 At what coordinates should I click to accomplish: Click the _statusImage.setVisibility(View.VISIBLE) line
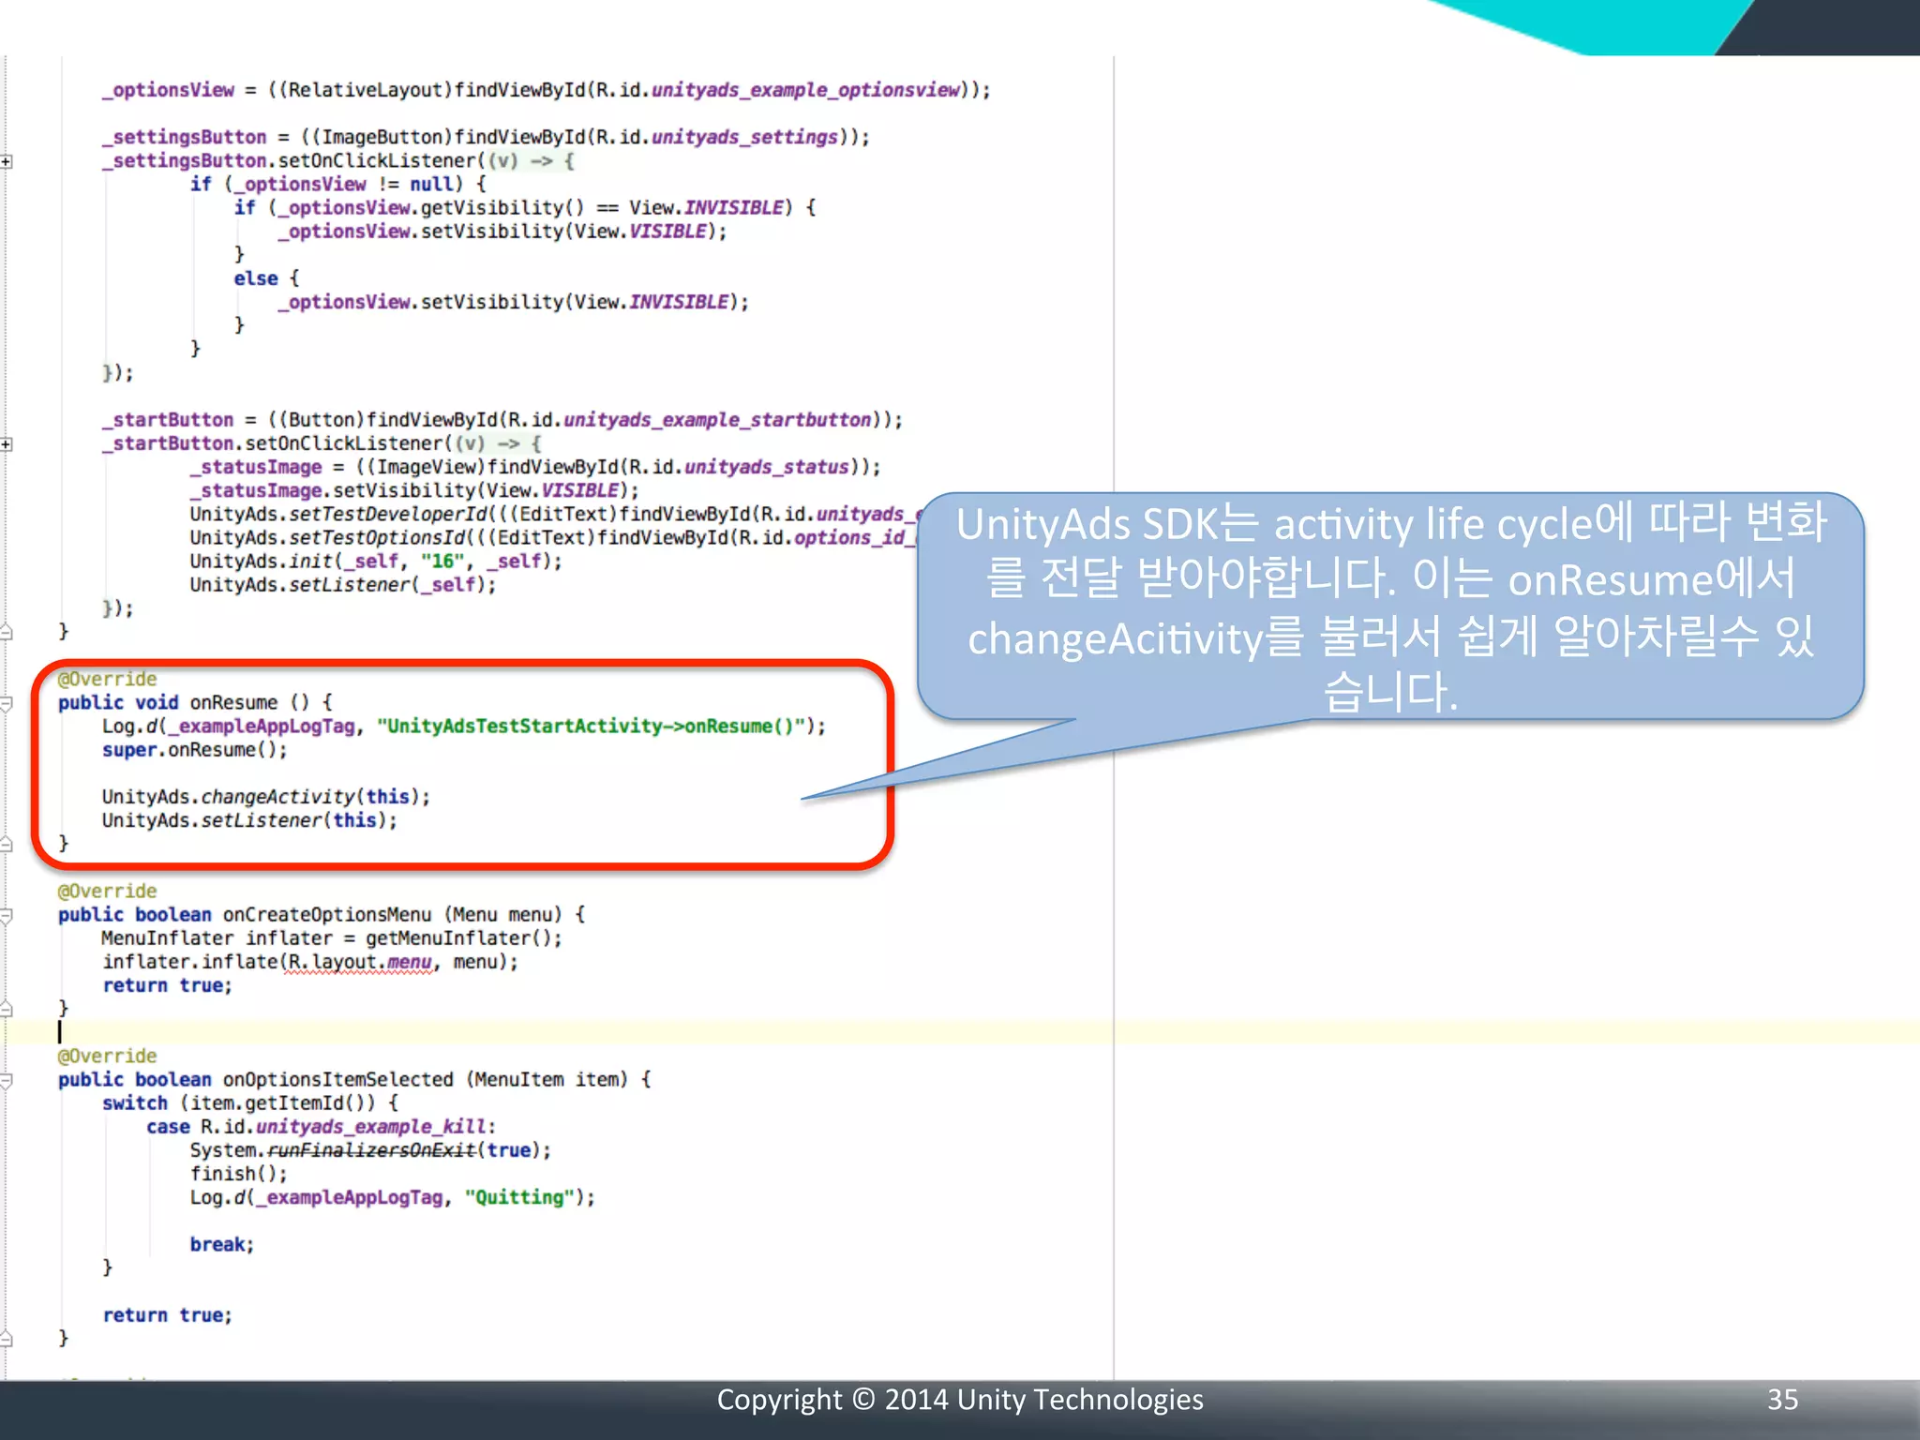[x=414, y=490]
